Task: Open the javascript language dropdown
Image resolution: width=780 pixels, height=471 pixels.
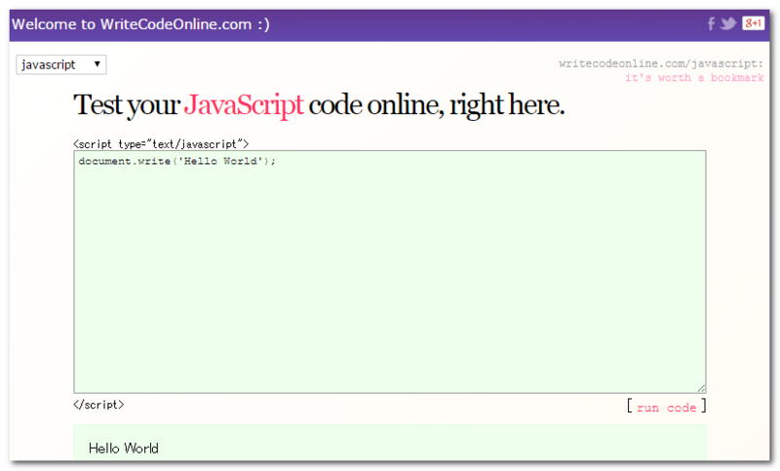Action: pyautogui.click(x=61, y=64)
